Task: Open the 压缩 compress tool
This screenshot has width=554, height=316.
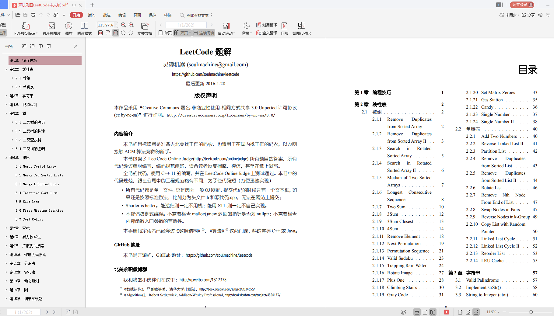Action: click(x=284, y=28)
